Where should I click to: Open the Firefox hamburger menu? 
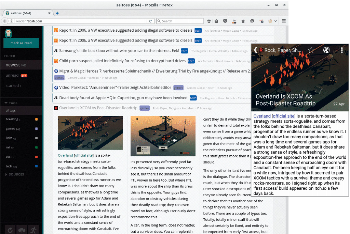click(x=284, y=21)
